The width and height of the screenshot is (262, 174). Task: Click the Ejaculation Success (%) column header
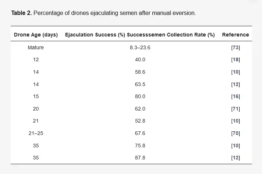click(95, 35)
